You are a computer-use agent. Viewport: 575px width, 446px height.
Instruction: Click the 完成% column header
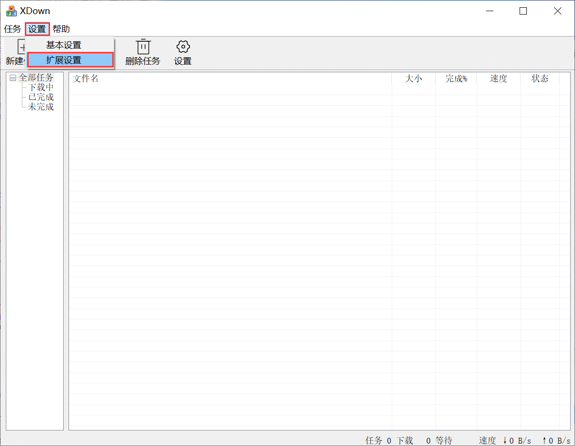pyautogui.click(x=456, y=78)
